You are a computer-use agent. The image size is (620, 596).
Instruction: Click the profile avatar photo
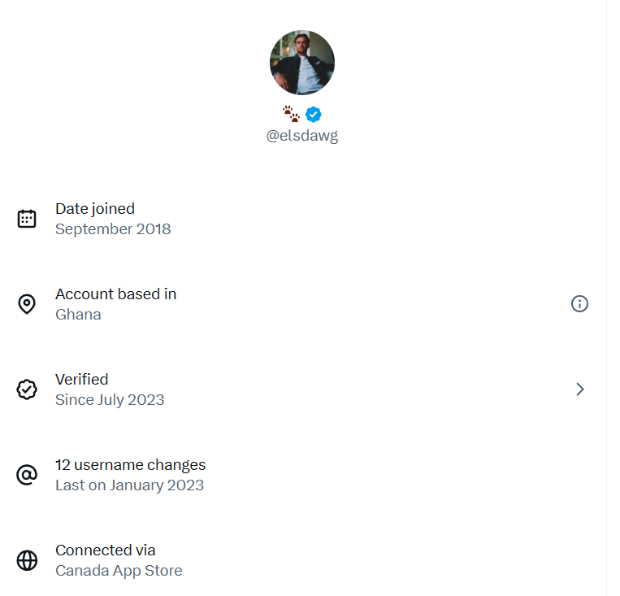pyautogui.click(x=302, y=63)
